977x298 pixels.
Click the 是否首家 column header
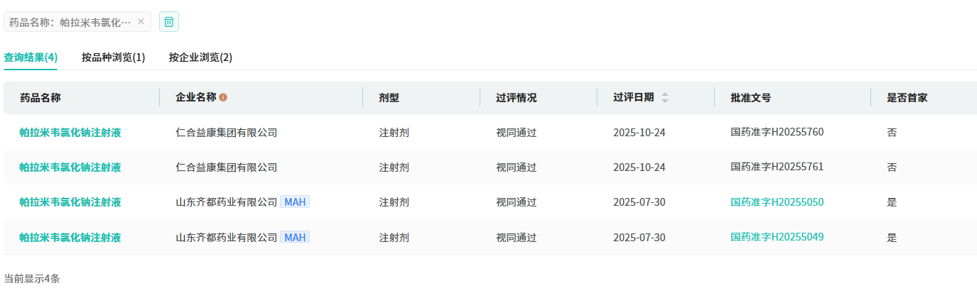[907, 98]
